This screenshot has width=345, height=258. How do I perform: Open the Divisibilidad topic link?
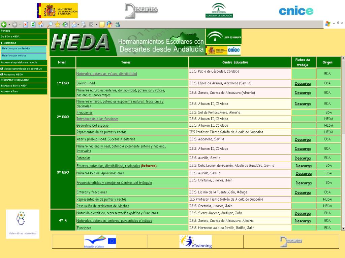(86, 83)
